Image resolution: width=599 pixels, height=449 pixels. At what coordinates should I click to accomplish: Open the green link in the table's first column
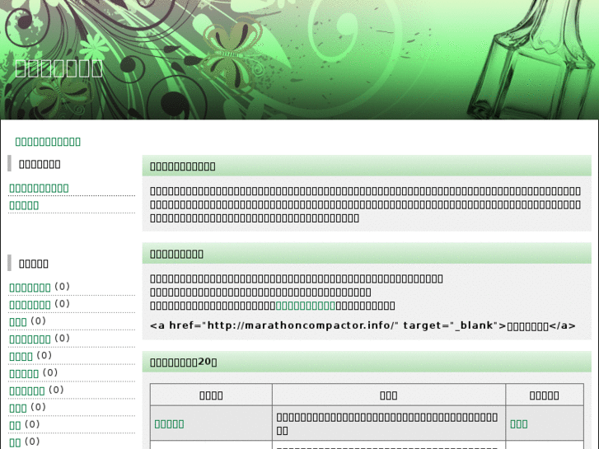tap(169, 423)
